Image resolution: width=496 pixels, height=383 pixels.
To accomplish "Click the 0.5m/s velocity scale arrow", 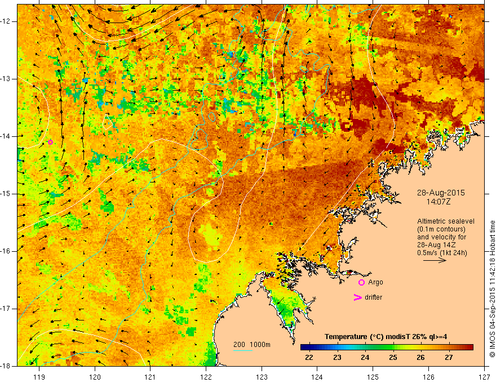I will 435,260.
